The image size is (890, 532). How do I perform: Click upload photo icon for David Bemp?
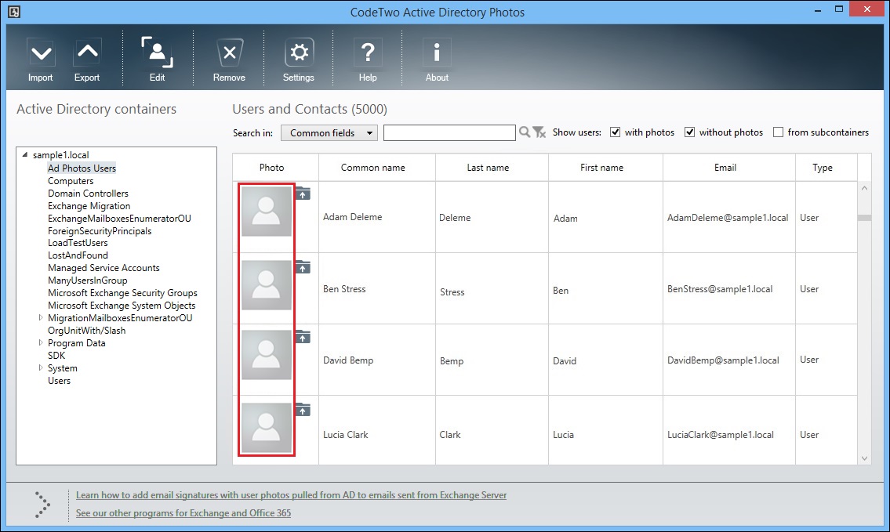[x=303, y=338]
